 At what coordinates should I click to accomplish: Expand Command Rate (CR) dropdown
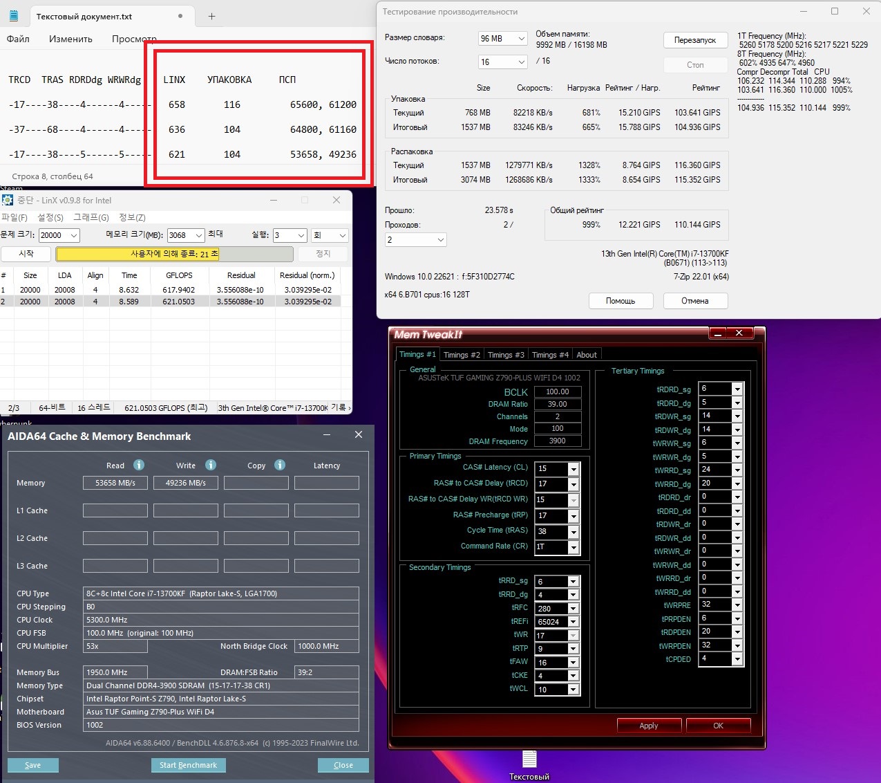(573, 547)
